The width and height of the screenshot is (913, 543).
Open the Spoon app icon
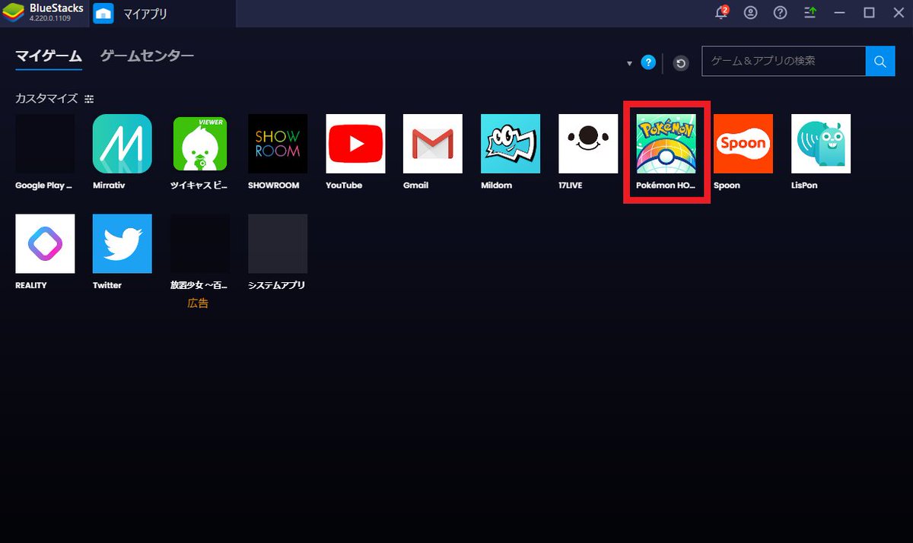pyautogui.click(x=743, y=144)
